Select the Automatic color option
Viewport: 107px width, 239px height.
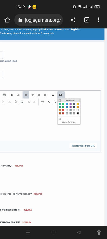point(69,101)
